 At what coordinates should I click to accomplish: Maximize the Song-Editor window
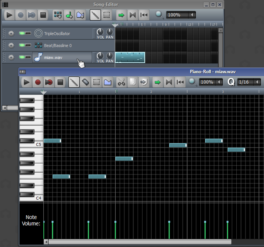click(x=213, y=5)
